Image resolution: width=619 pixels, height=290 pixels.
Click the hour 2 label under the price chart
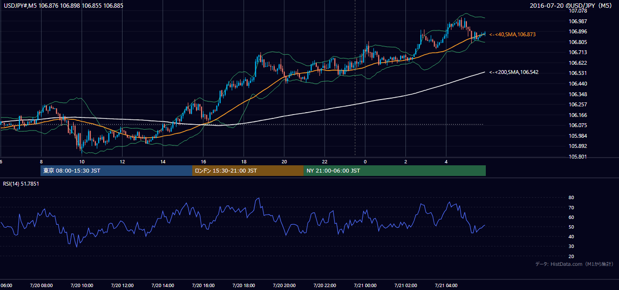[x=406, y=161]
